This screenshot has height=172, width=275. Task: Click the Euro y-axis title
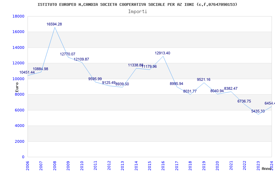click(17, 87)
